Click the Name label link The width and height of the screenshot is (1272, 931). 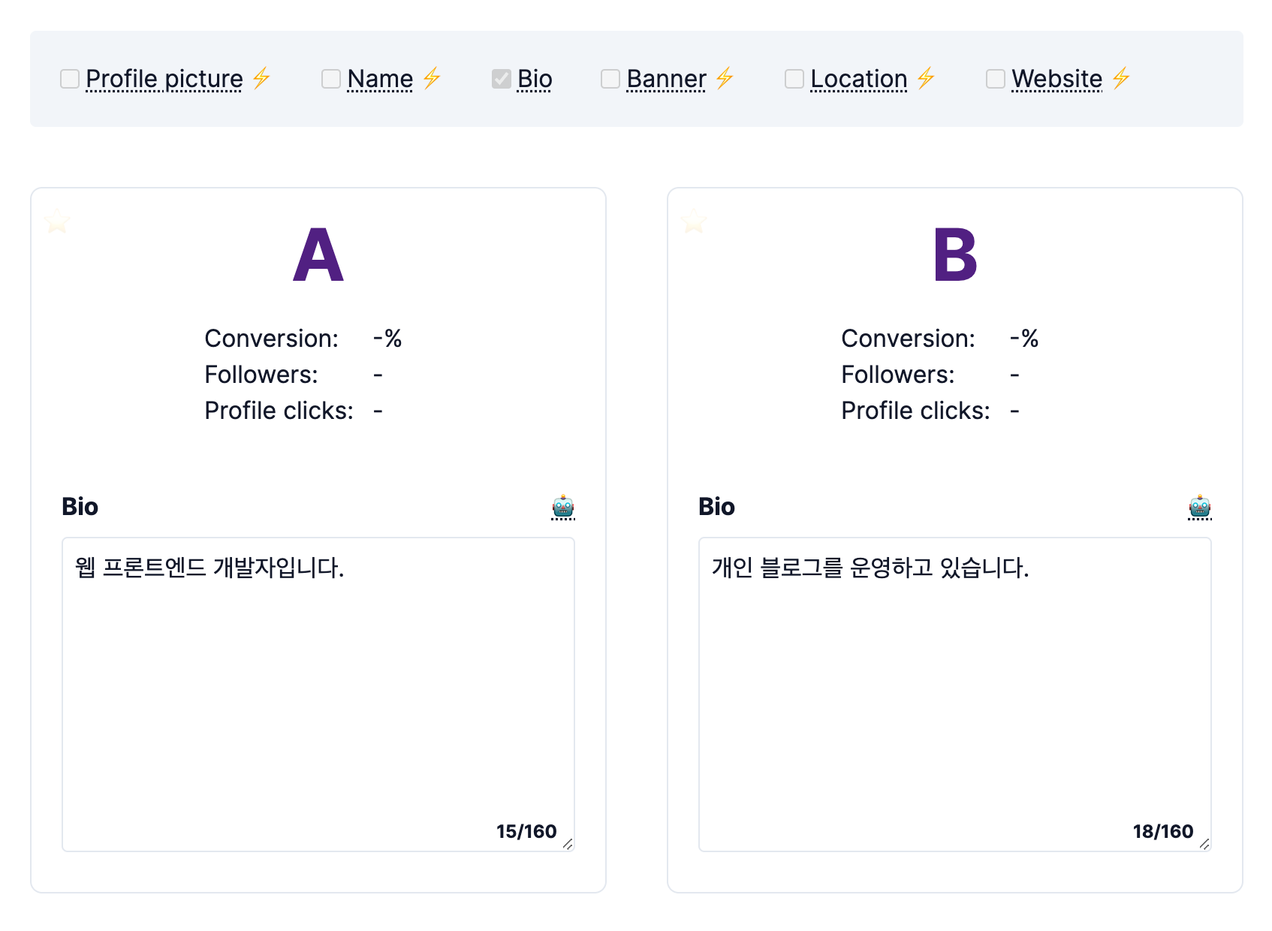378,78
